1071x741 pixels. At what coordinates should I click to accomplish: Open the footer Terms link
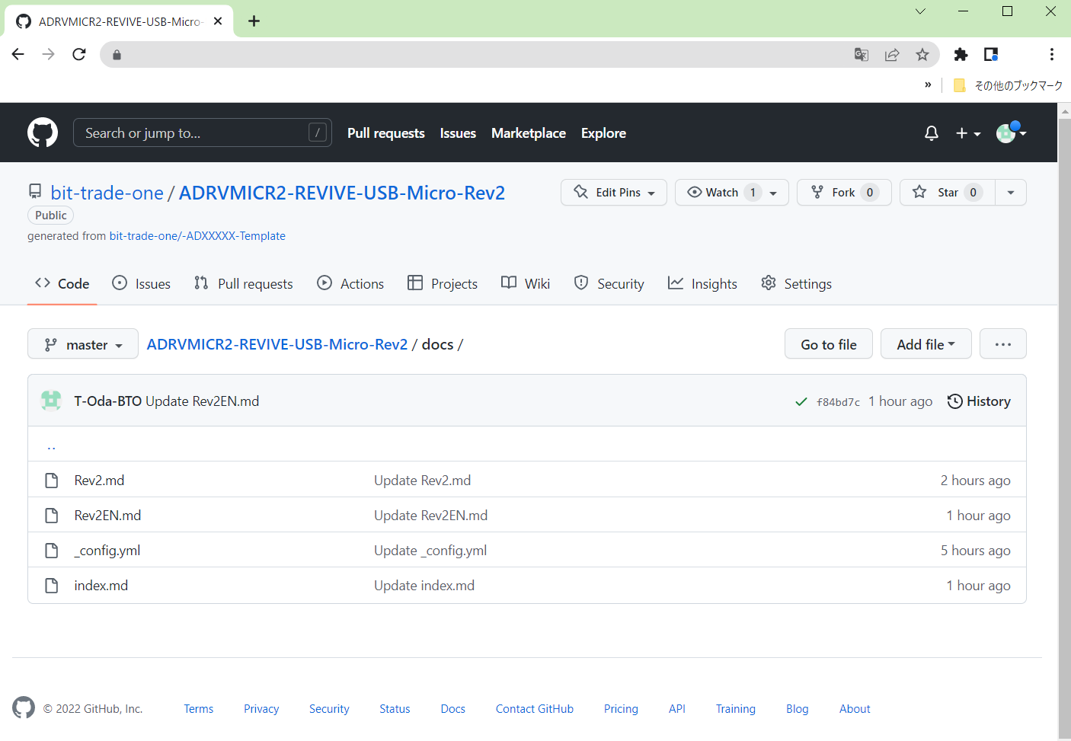pyautogui.click(x=198, y=708)
